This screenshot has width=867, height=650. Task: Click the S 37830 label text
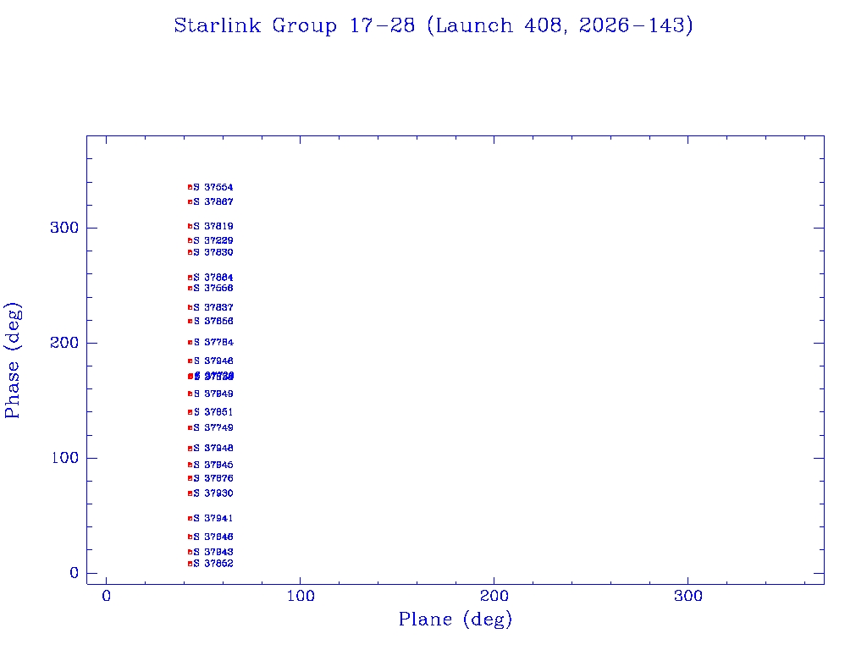(x=213, y=252)
